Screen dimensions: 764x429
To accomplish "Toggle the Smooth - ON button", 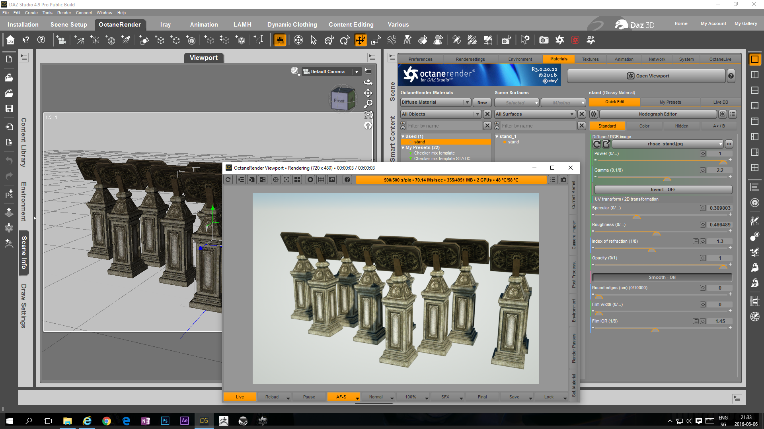I will click(662, 278).
